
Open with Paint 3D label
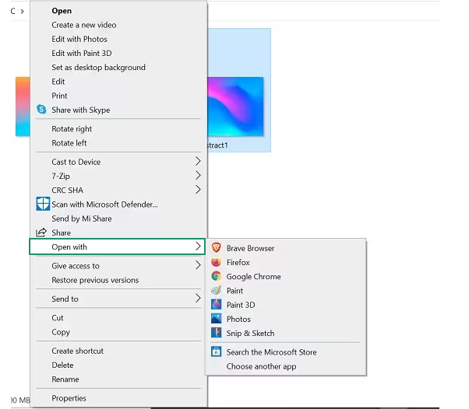pos(241,305)
